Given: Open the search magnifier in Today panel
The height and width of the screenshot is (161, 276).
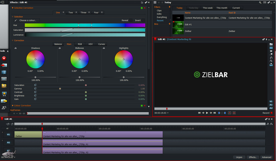Looking at the screenshot, I should pyautogui.click(x=260, y=2).
